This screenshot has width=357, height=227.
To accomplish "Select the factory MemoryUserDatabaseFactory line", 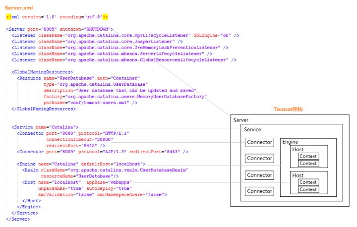I will [x=125, y=97].
